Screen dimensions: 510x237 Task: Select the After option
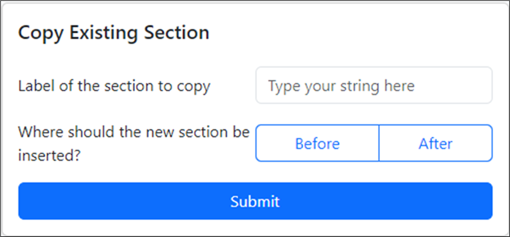pos(436,143)
